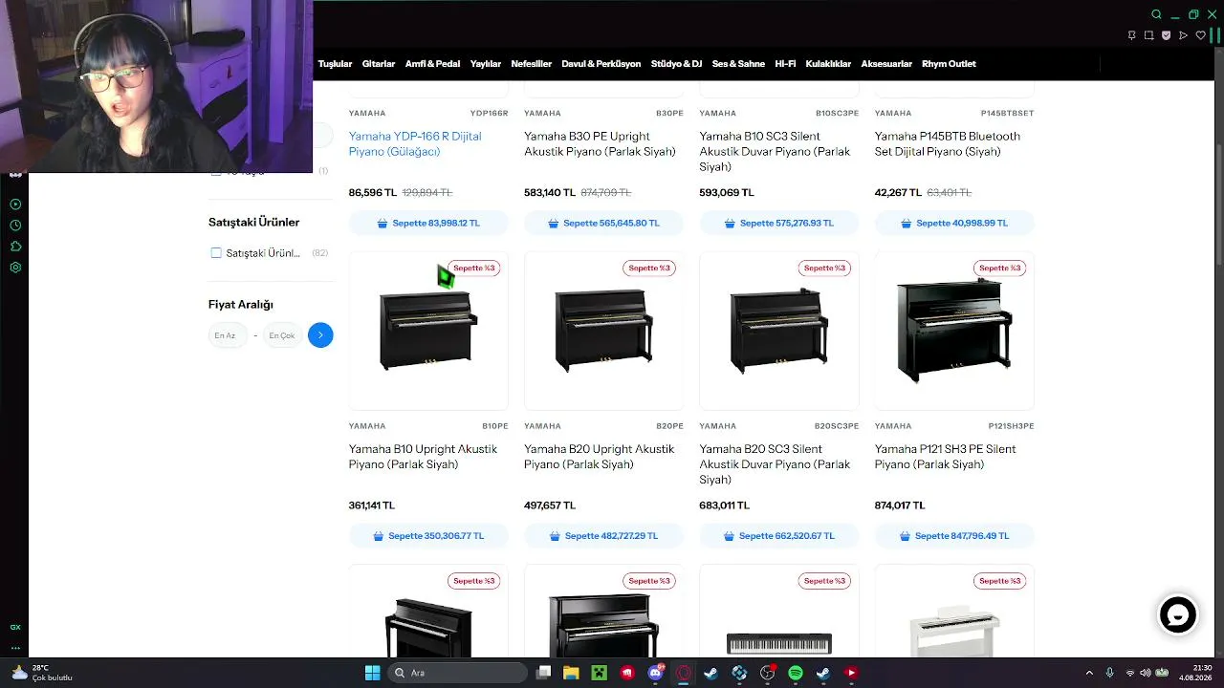Open Yamaha YDP-166 R Dijital Piyano link
The height and width of the screenshot is (688, 1224).
point(415,144)
